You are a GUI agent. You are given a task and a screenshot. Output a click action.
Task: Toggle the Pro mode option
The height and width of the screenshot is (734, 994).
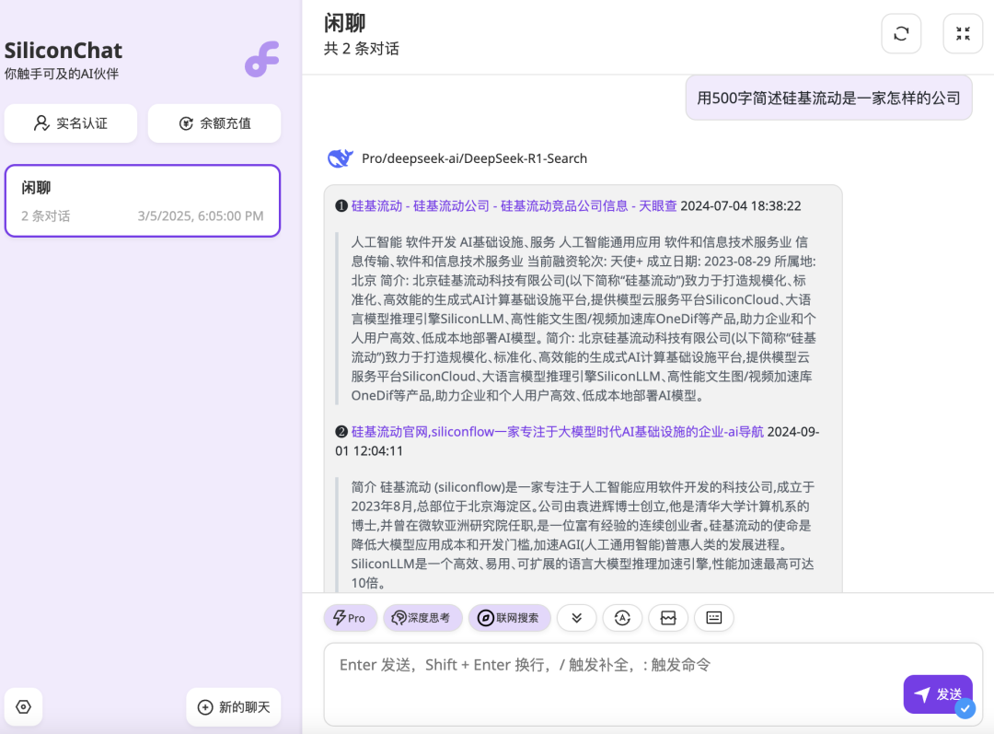pyautogui.click(x=350, y=618)
